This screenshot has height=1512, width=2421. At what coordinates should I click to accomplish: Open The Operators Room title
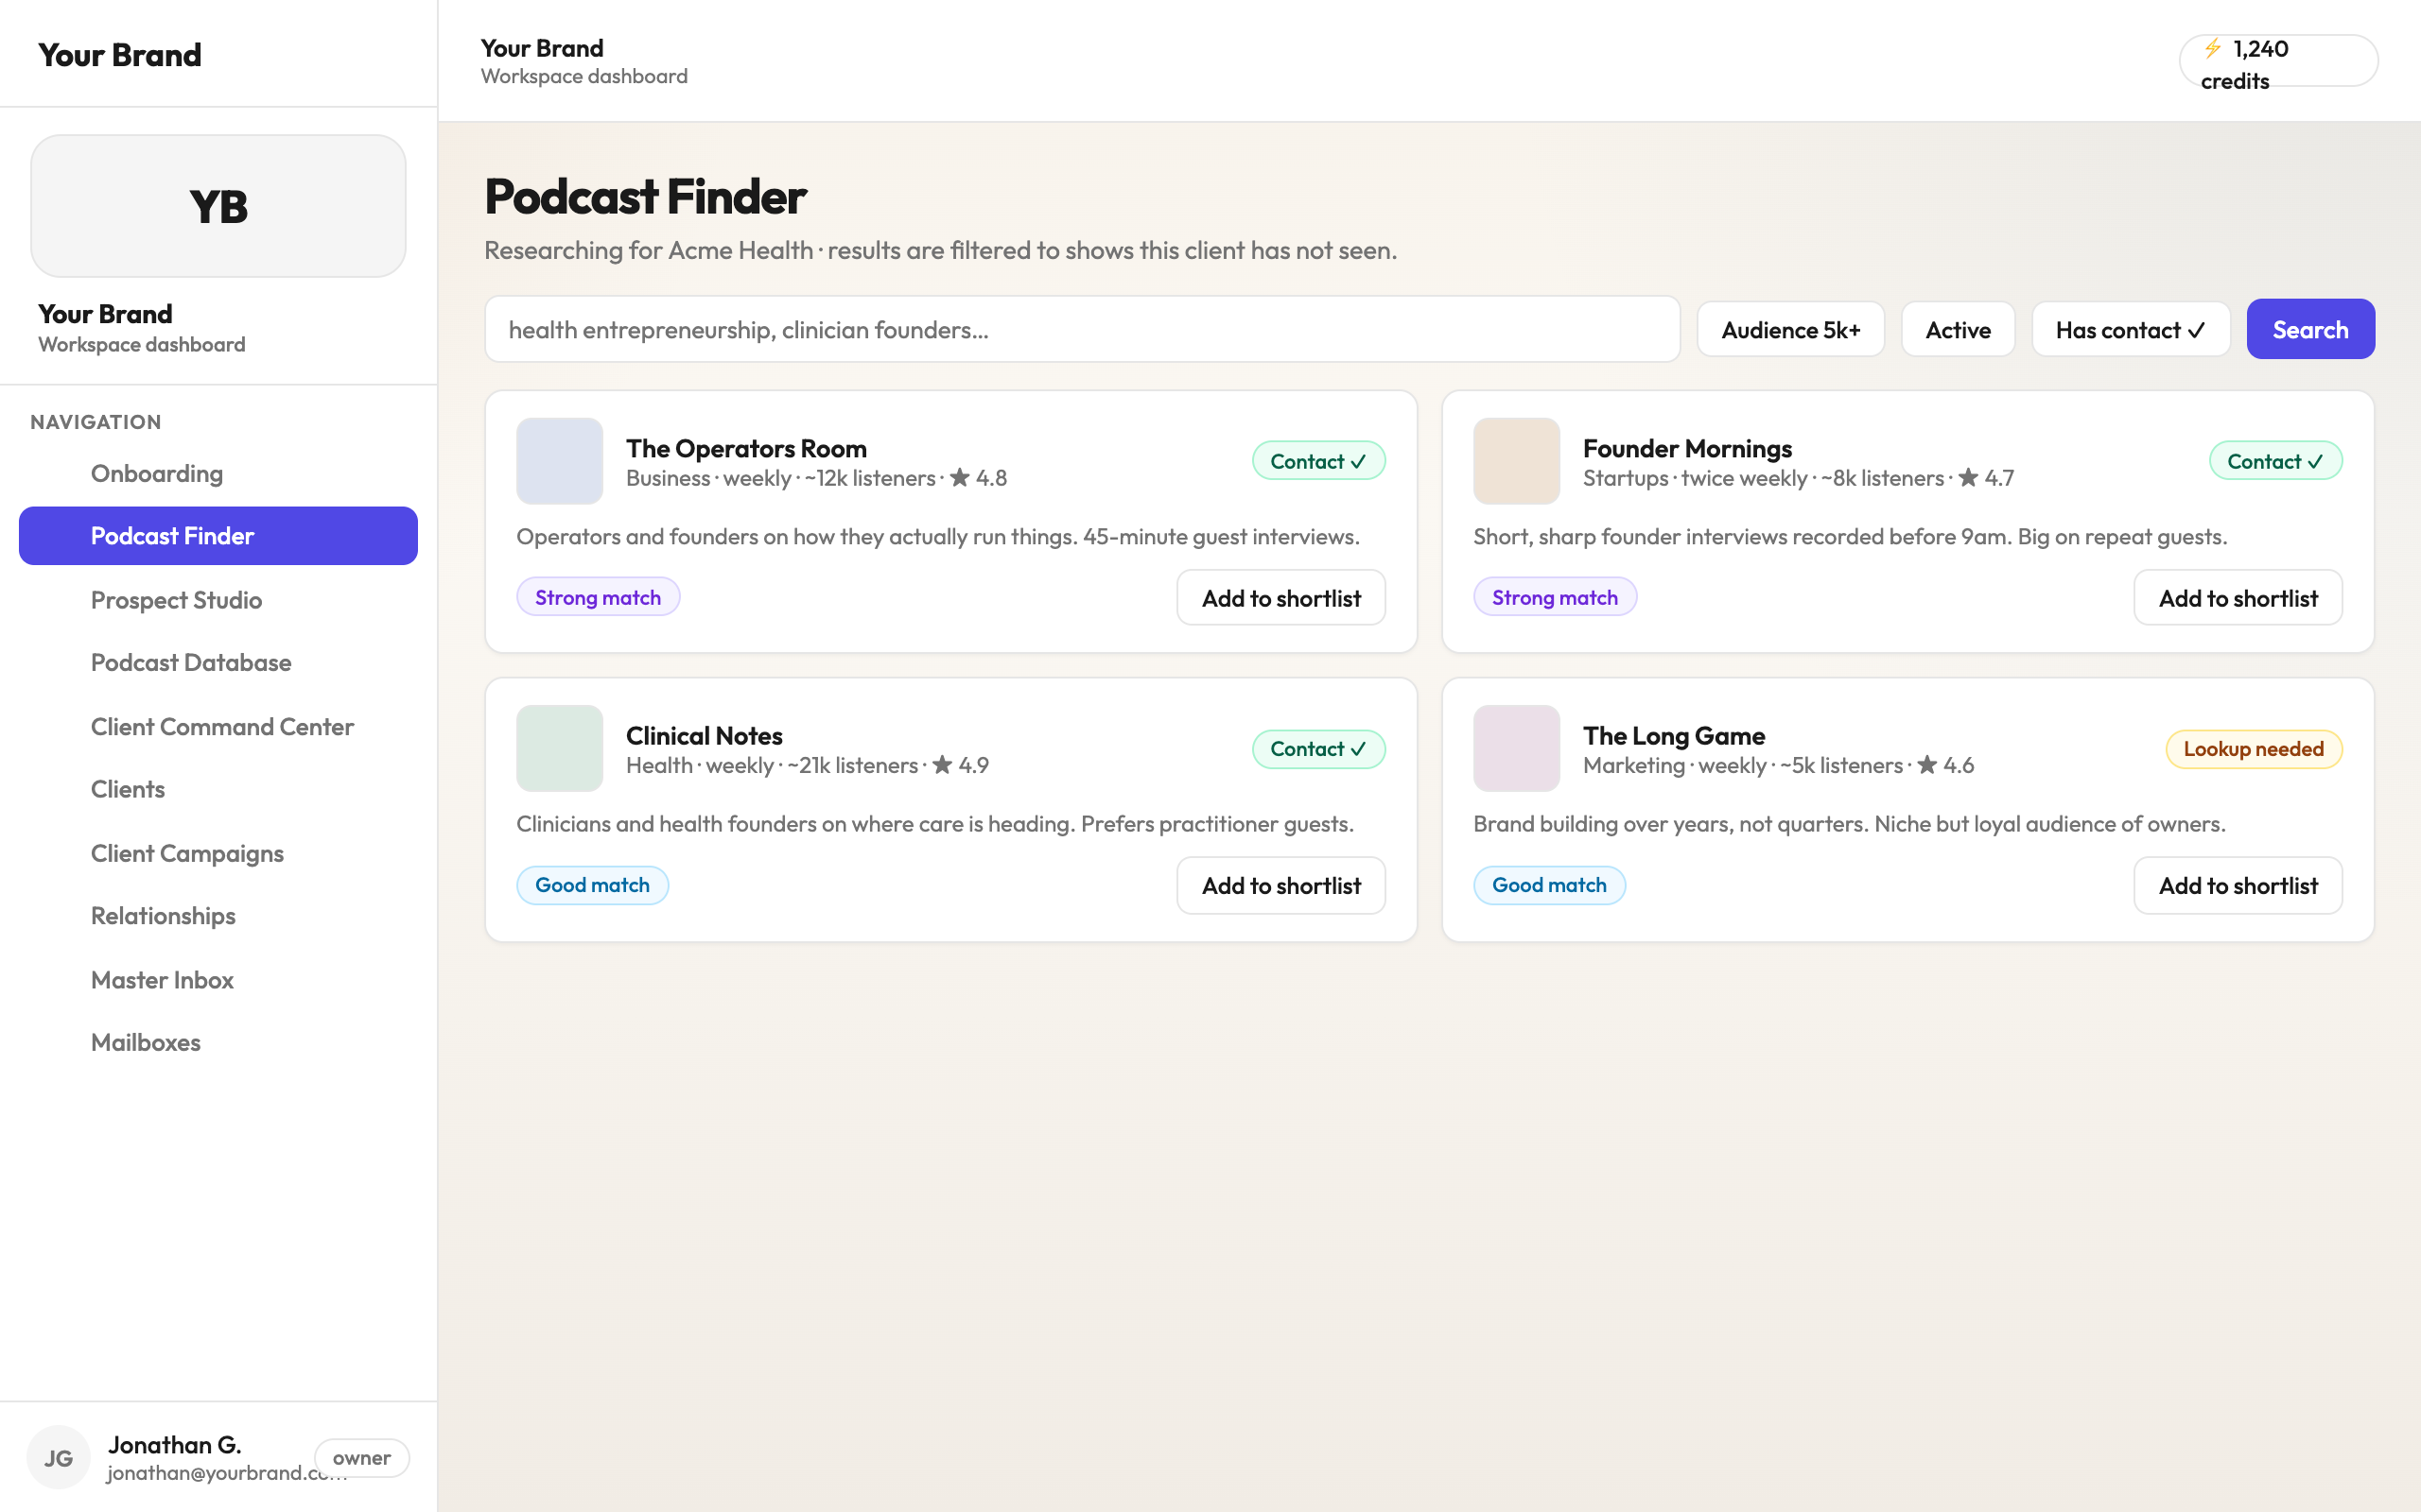pyautogui.click(x=746, y=448)
